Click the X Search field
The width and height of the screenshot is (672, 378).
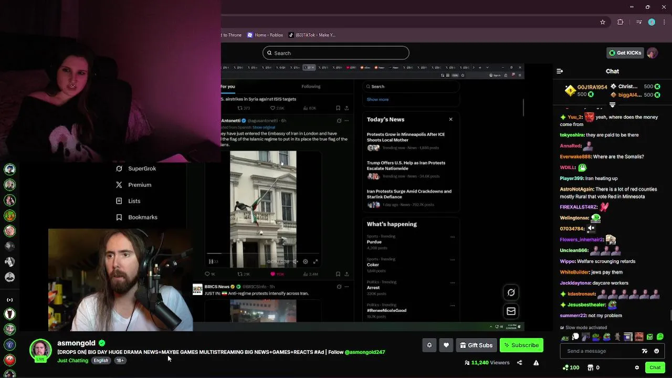click(411, 87)
